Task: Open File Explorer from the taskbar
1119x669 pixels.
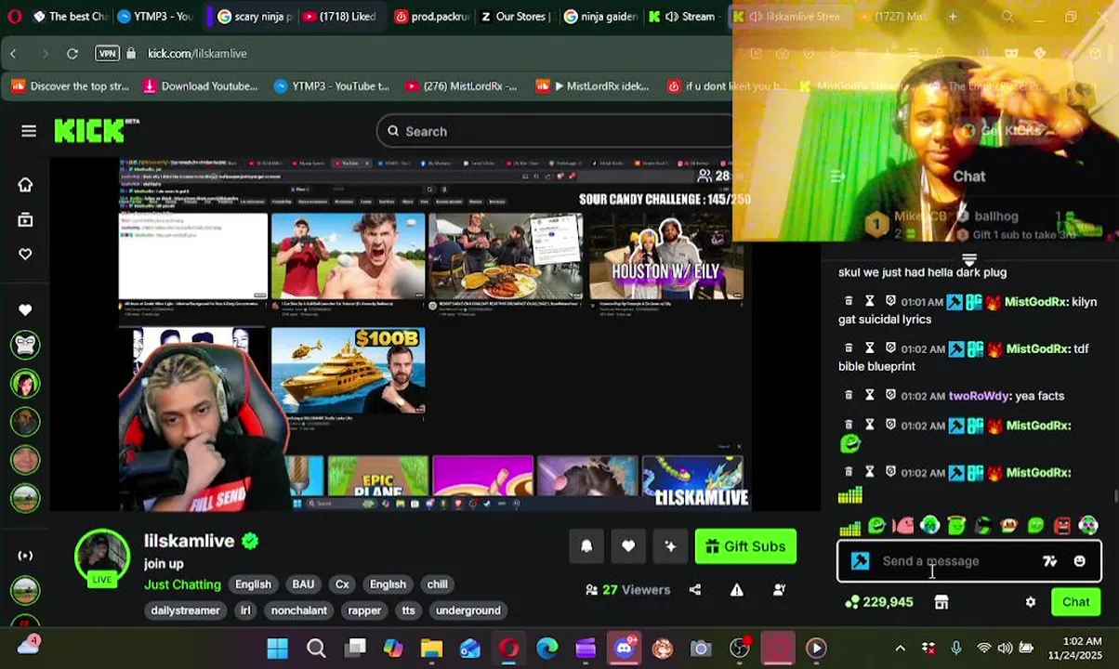Action: [x=431, y=649]
